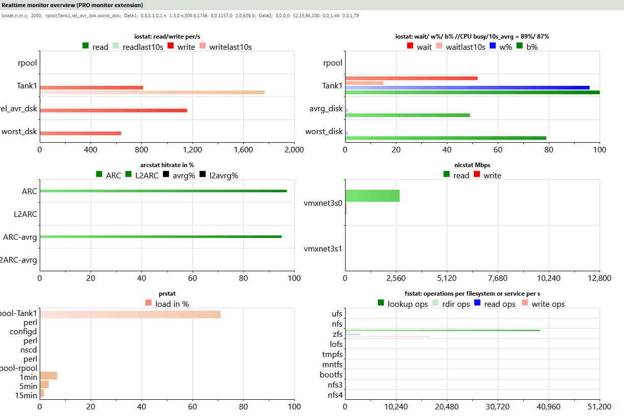Viewport: 624px width, 416px height.
Task: Click the 2,000 axis value
Action: point(294,150)
